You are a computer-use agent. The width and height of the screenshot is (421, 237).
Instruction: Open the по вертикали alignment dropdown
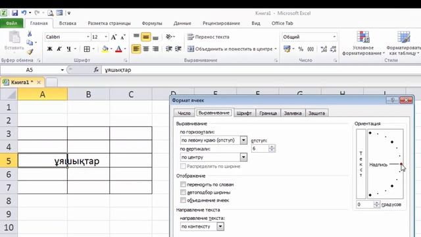coord(243,157)
